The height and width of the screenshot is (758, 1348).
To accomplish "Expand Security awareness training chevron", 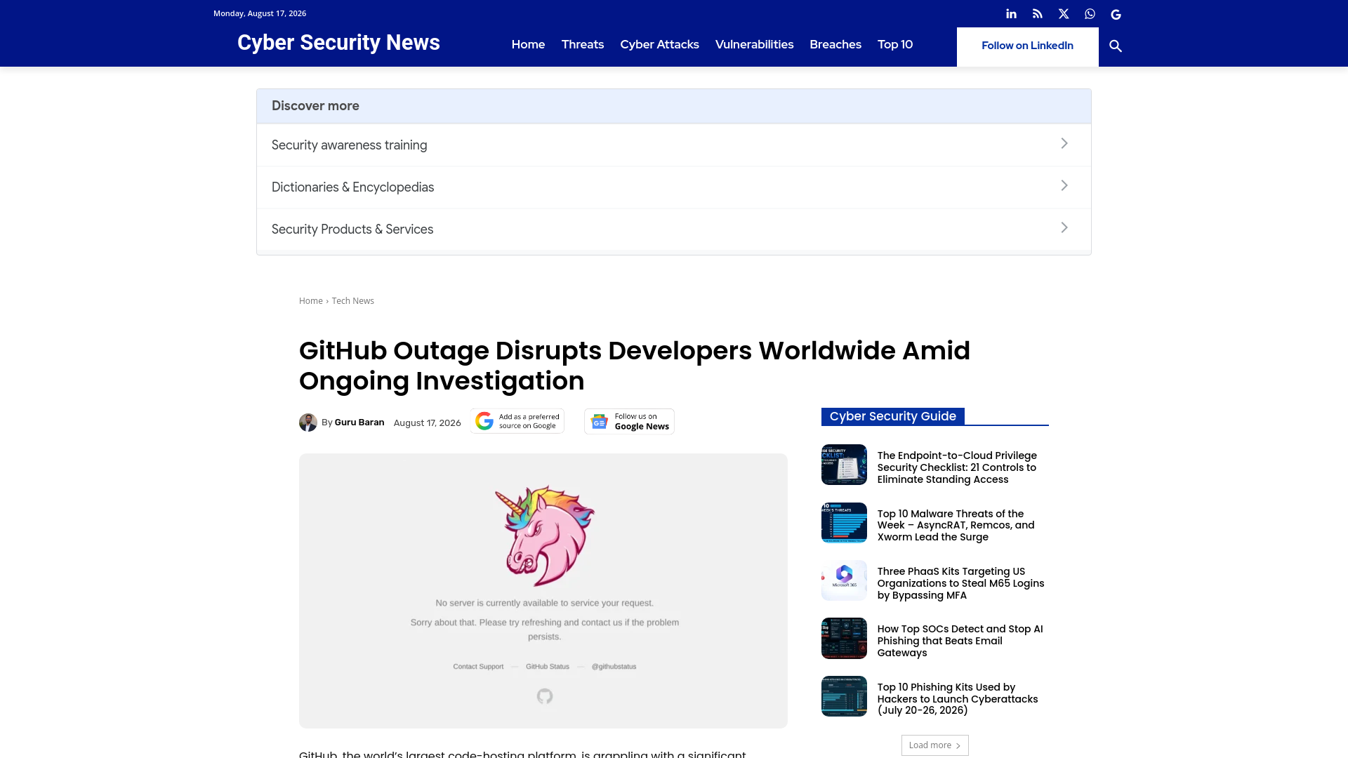I will pyautogui.click(x=1064, y=144).
